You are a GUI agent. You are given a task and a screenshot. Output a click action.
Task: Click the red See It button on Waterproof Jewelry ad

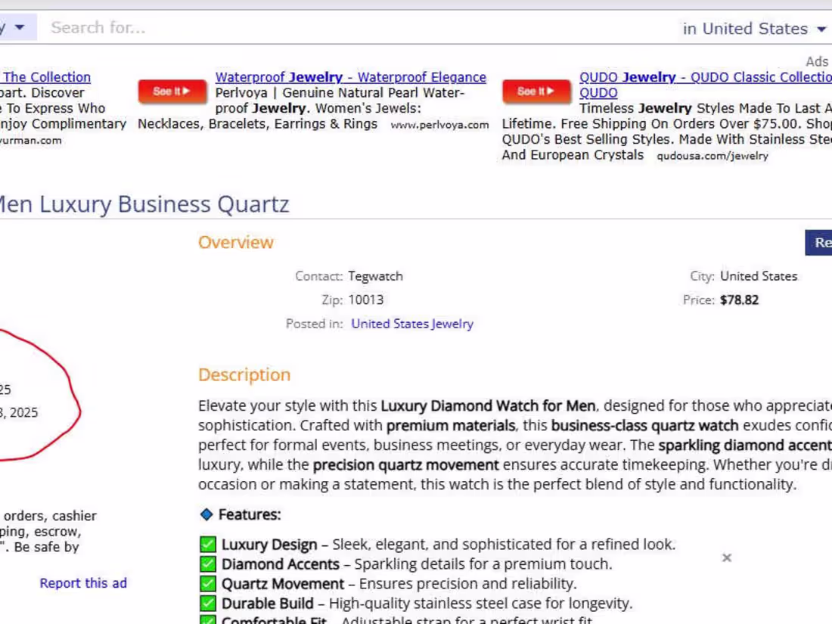172,92
